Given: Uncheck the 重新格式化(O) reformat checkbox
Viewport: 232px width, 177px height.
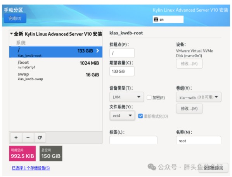Looking at the screenshot, I should (140, 116).
